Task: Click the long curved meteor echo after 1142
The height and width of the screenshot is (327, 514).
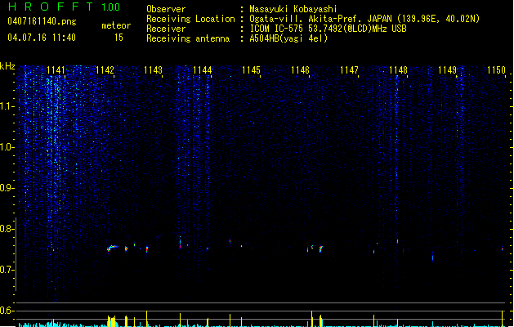Action: 112,248
